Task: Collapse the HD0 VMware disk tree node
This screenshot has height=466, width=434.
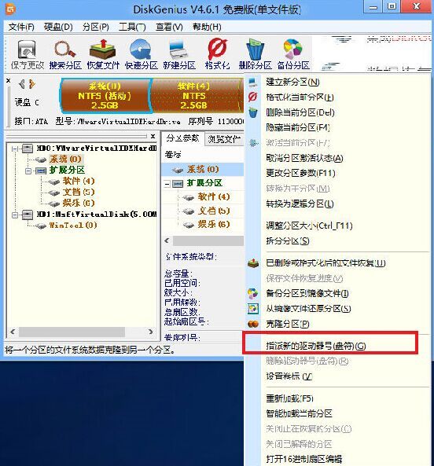Action: pyautogui.click(x=14, y=149)
